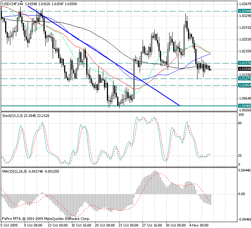Select the 1.0127 price level label

click(244, 79)
